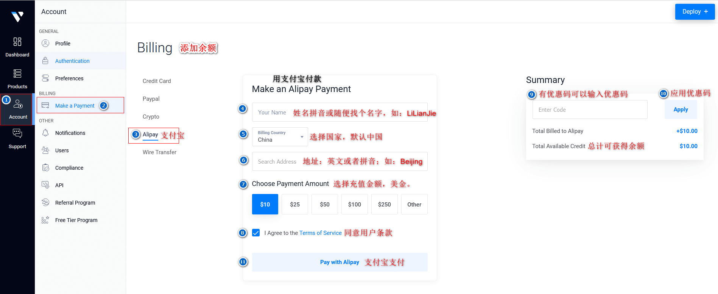Choose the $50 payment amount
The height and width of the screenshot is (294, 718).
[x=325, y=204]
